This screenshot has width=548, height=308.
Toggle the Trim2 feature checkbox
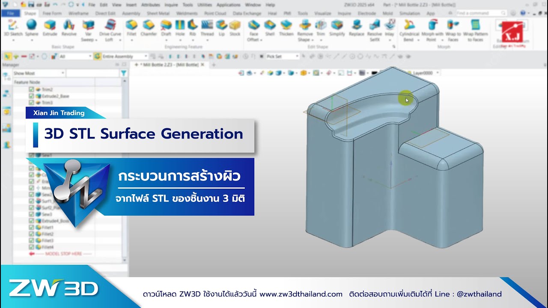31,90
